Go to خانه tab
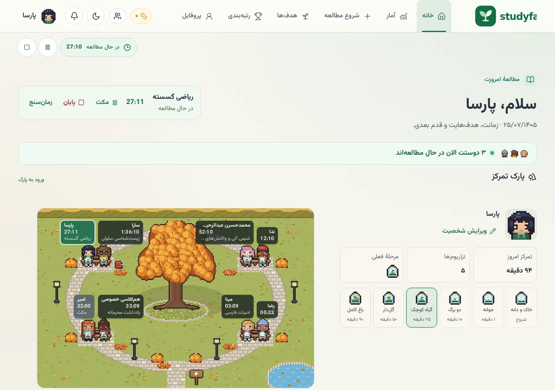 pos(434,16)
